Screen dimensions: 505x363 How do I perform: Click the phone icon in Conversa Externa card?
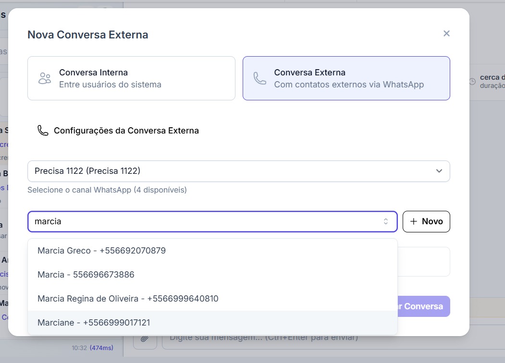pyautogui.click(x=260, y=78)
